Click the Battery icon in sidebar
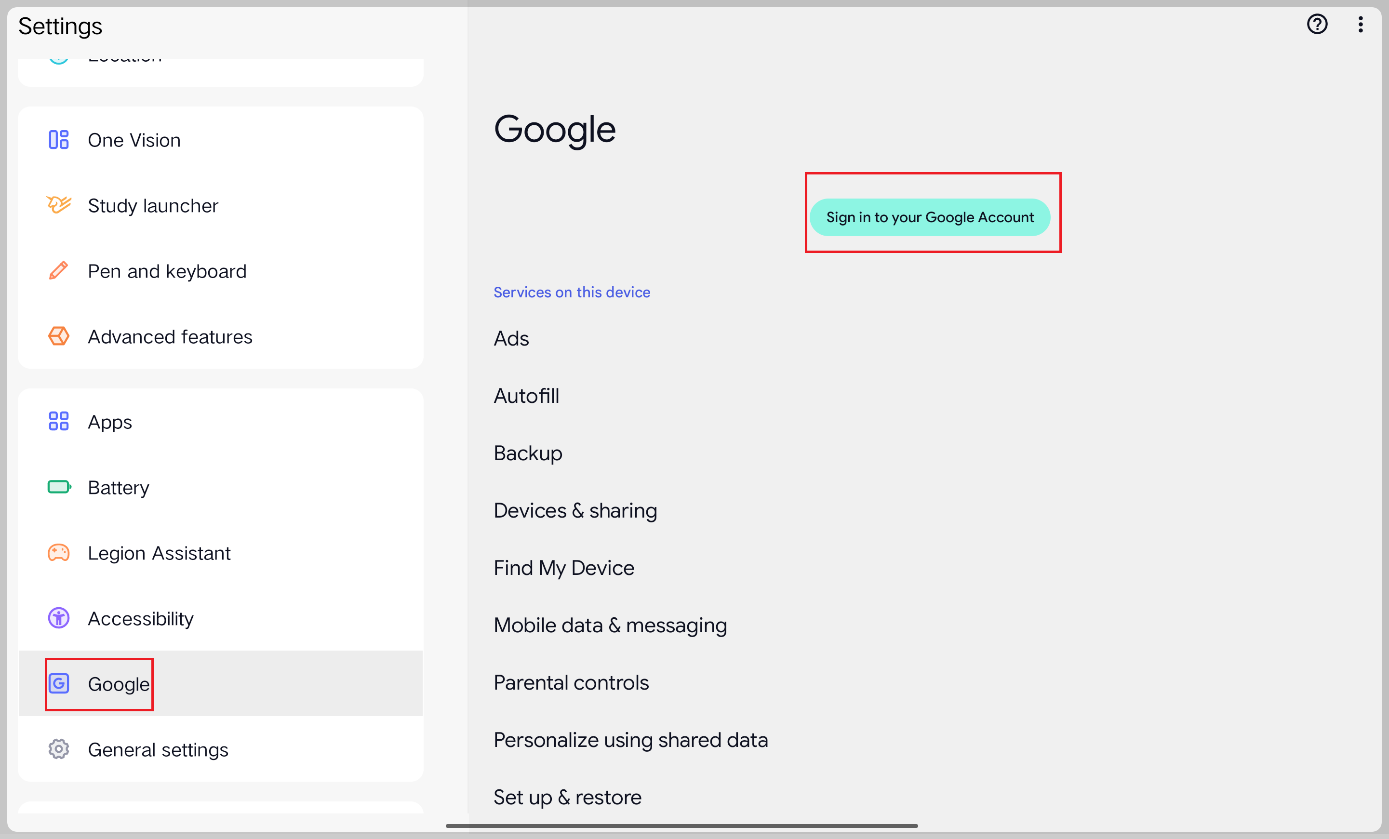Screen dimensions: 1389x839 tap(59, 487)
